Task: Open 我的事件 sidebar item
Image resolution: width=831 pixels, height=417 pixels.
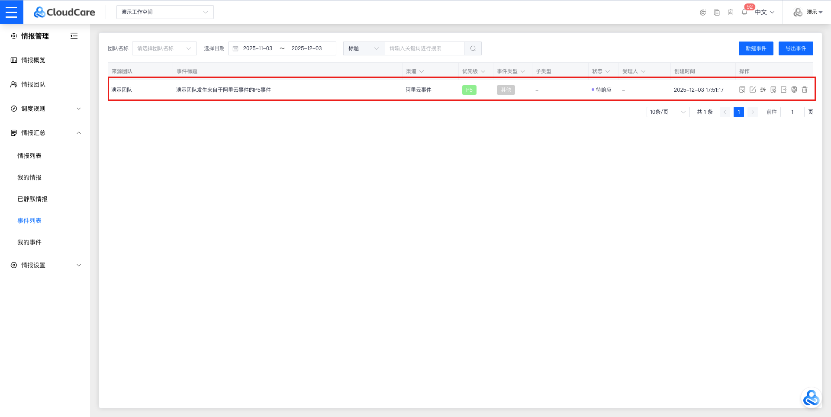Action: [x=29, y=242]
